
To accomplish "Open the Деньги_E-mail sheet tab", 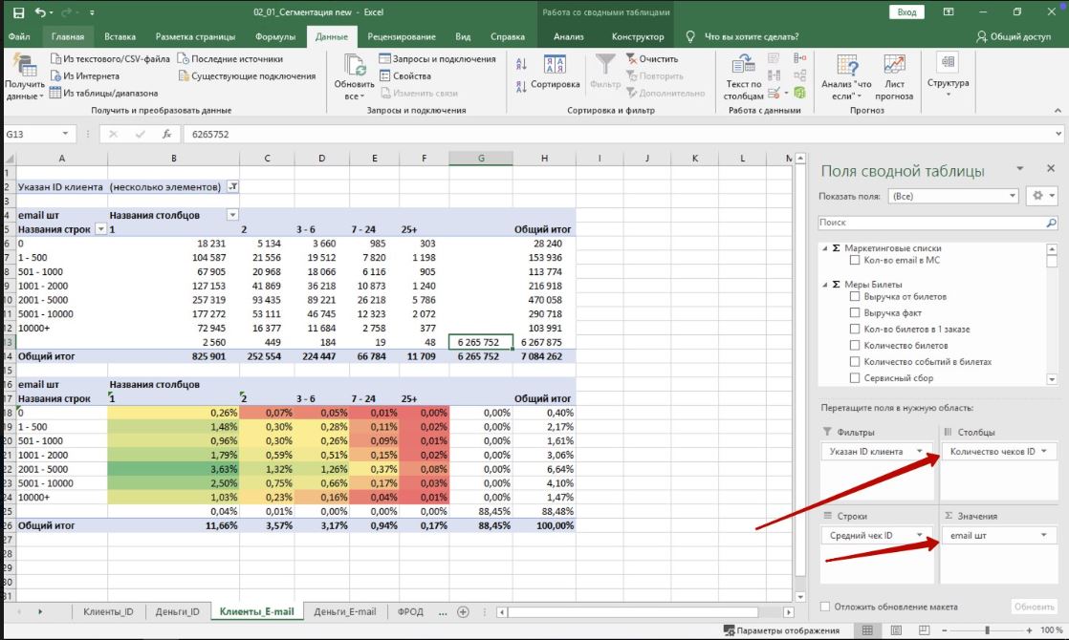I will (x=344, y=611).
